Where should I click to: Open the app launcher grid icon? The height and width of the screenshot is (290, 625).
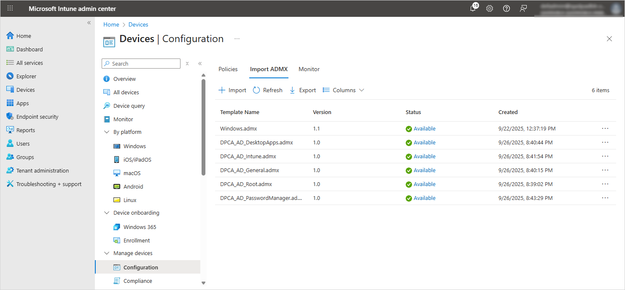click(x=10, y=8)
